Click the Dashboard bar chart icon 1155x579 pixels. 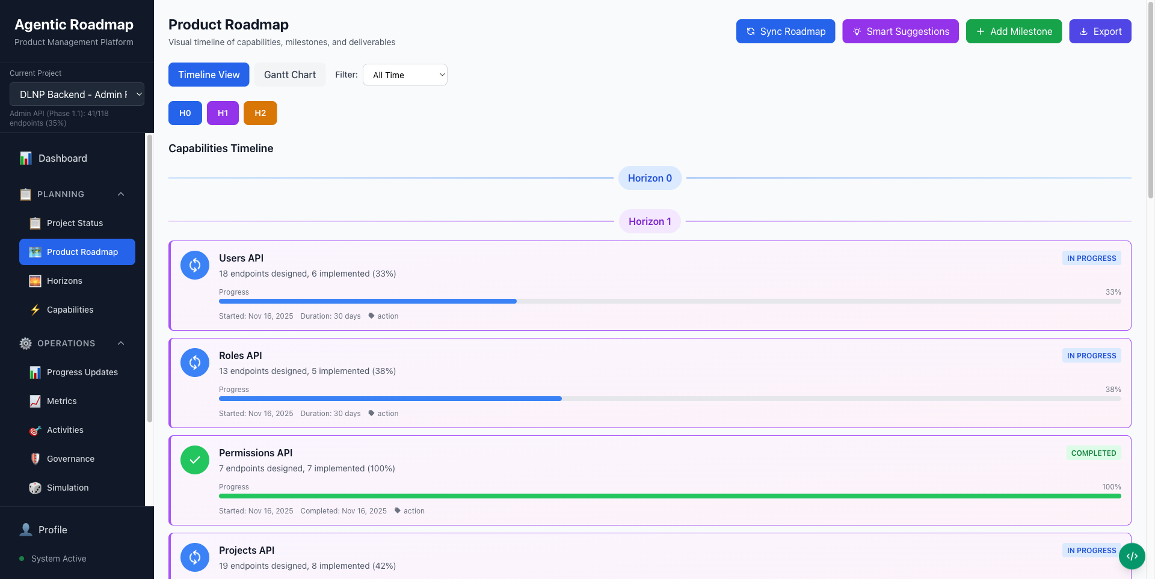pyautogui.click(x=26, y=158)
